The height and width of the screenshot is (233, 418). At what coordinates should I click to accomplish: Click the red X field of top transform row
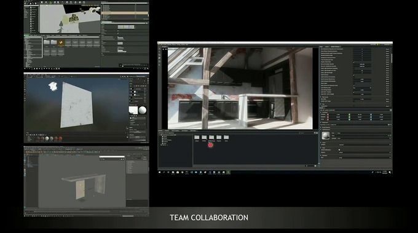coord(337,114)
